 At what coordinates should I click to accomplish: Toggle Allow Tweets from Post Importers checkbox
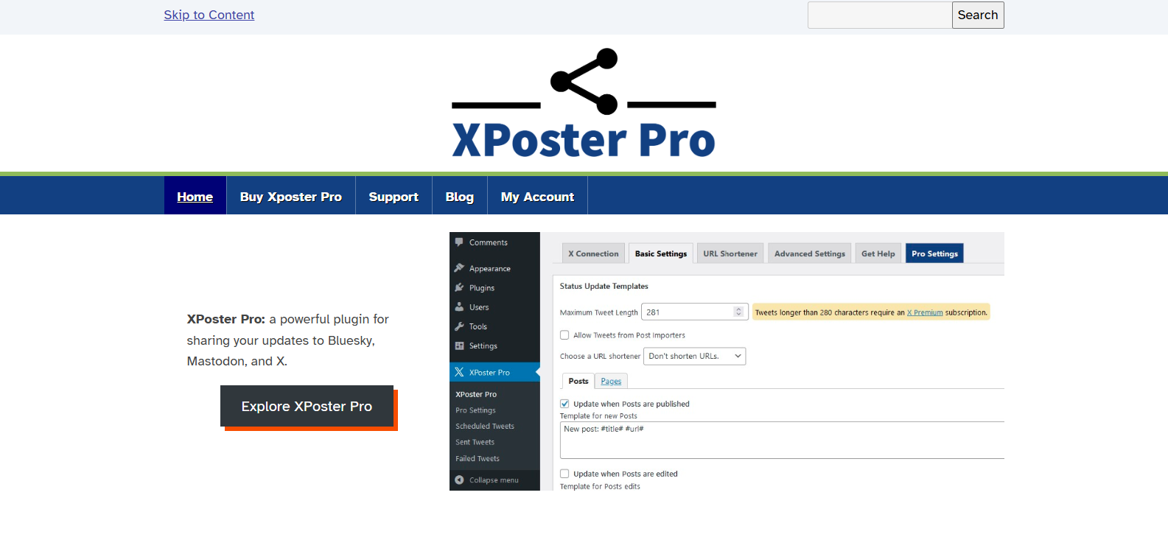pyautogui.click(x=564, y=335)
